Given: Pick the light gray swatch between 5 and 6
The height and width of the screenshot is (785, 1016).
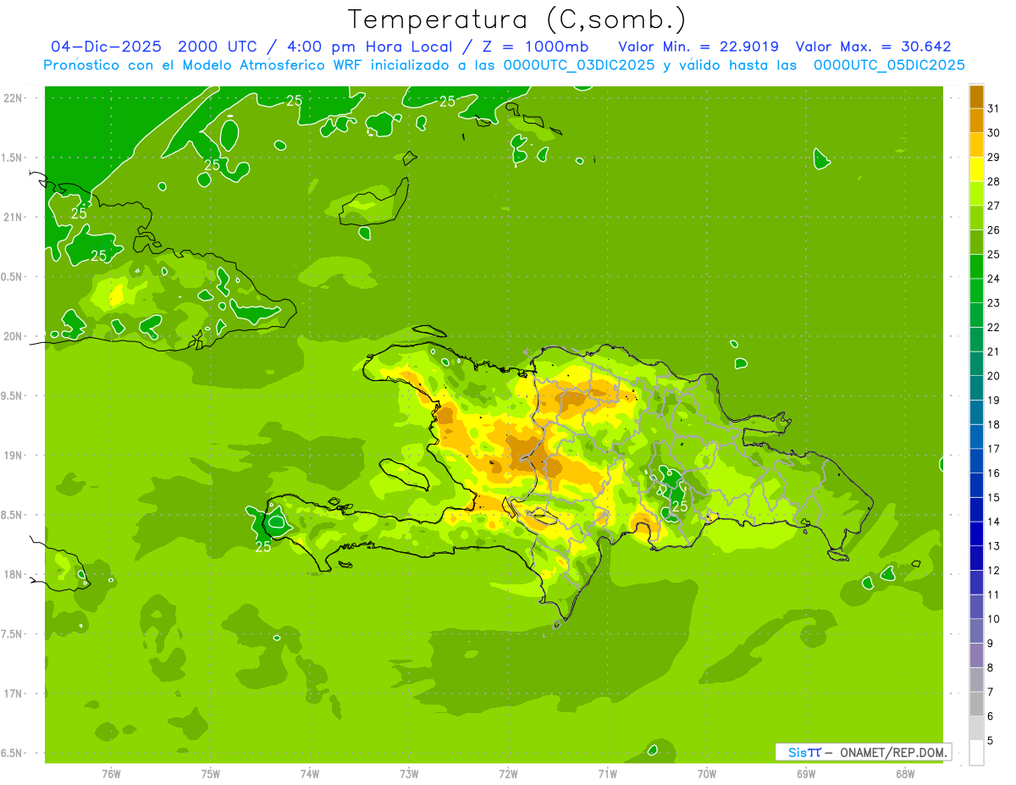Looking at the screenshot, I should 976,728.
